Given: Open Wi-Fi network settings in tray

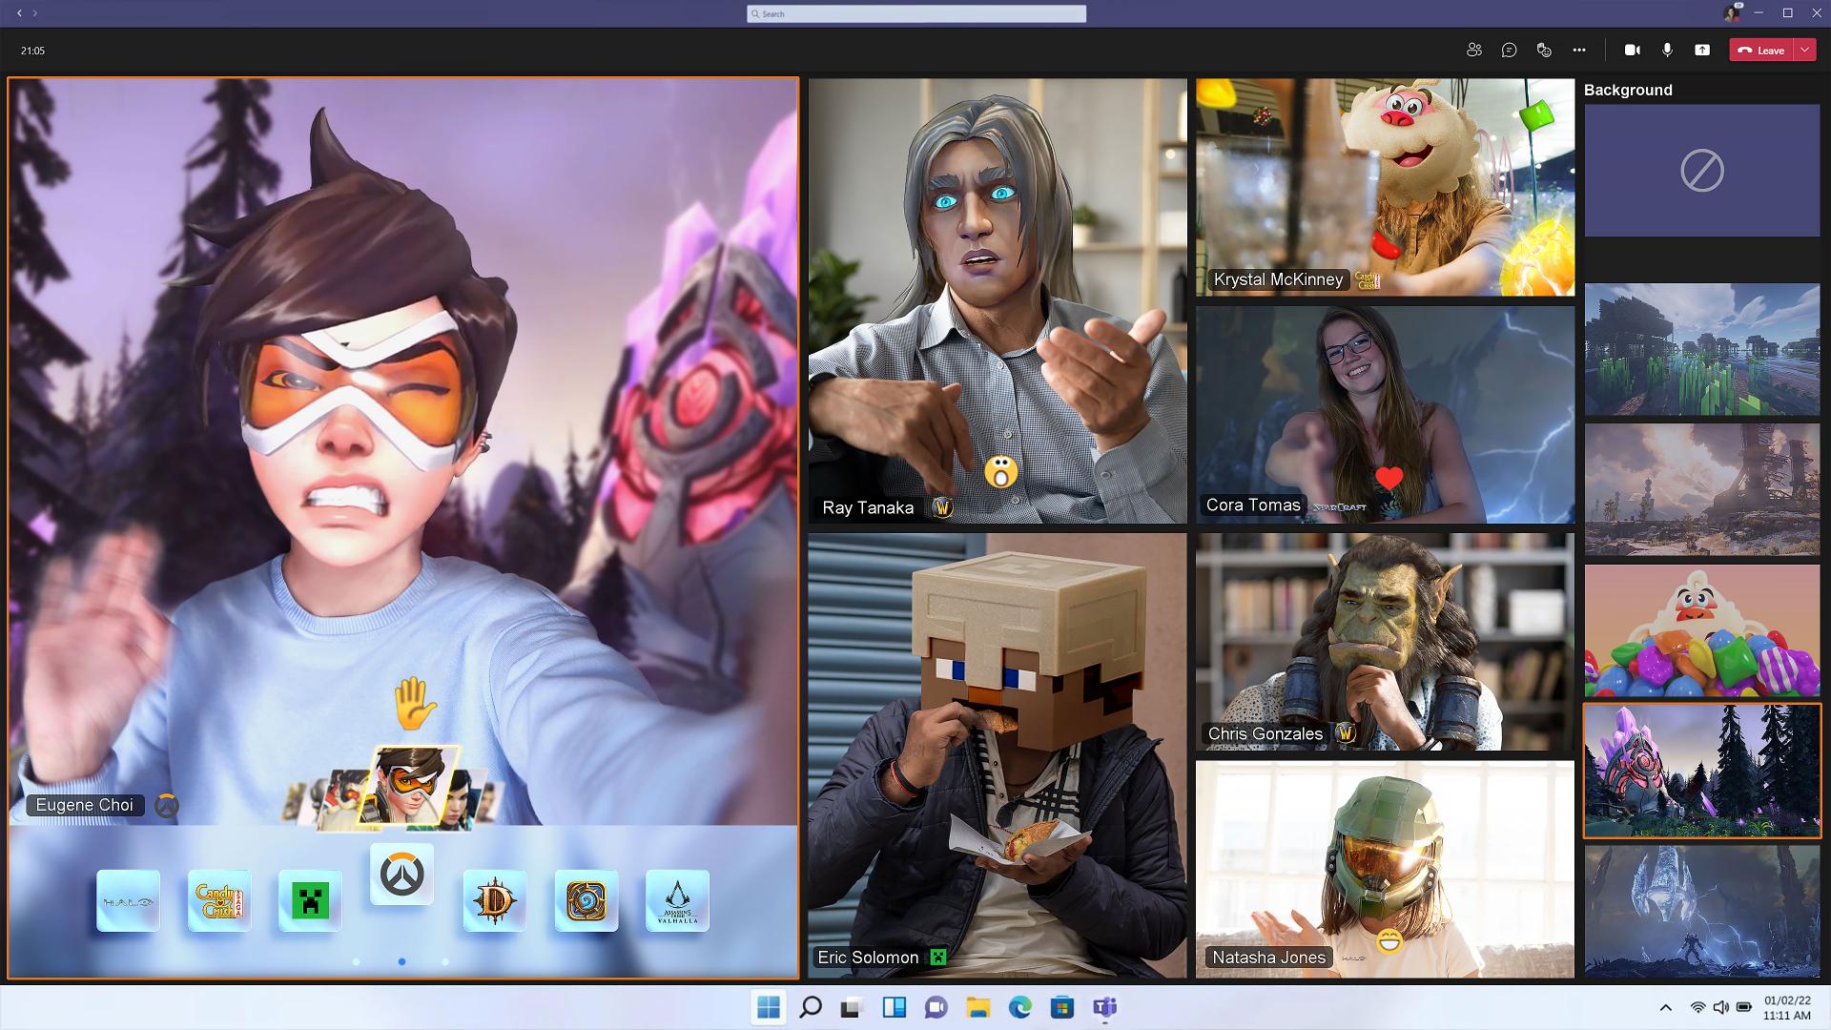Looking at the screenshot, I should (1697, 1007).
